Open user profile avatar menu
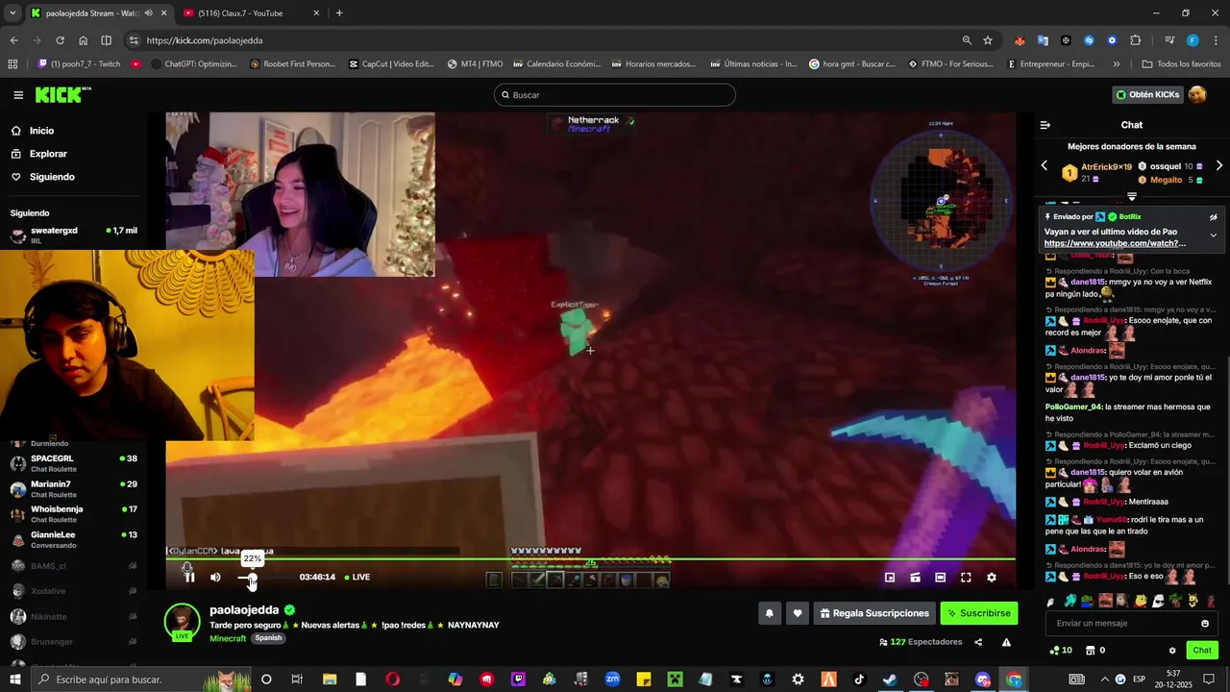The height and width of the screenshot is (692, 1230). coord(1197,94)
